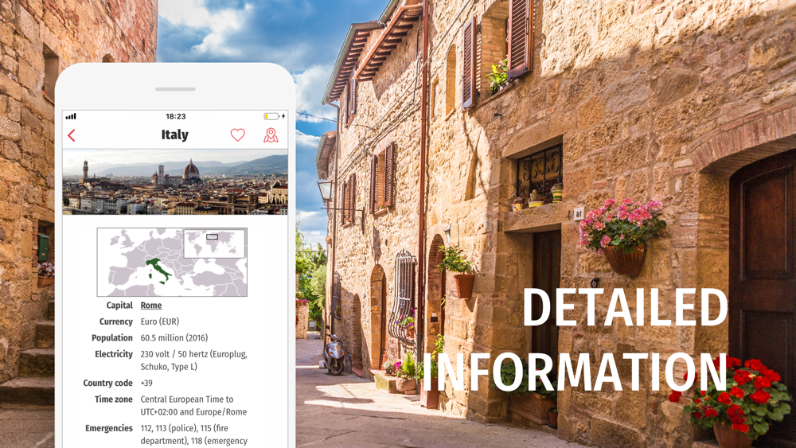
Task: Tap the 18:23 clock in status bar
Action: point(176,116)
